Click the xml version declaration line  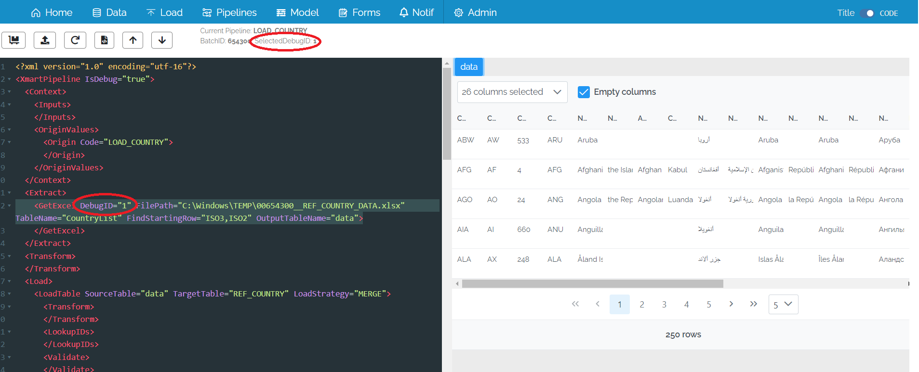[x=106, y=66]
